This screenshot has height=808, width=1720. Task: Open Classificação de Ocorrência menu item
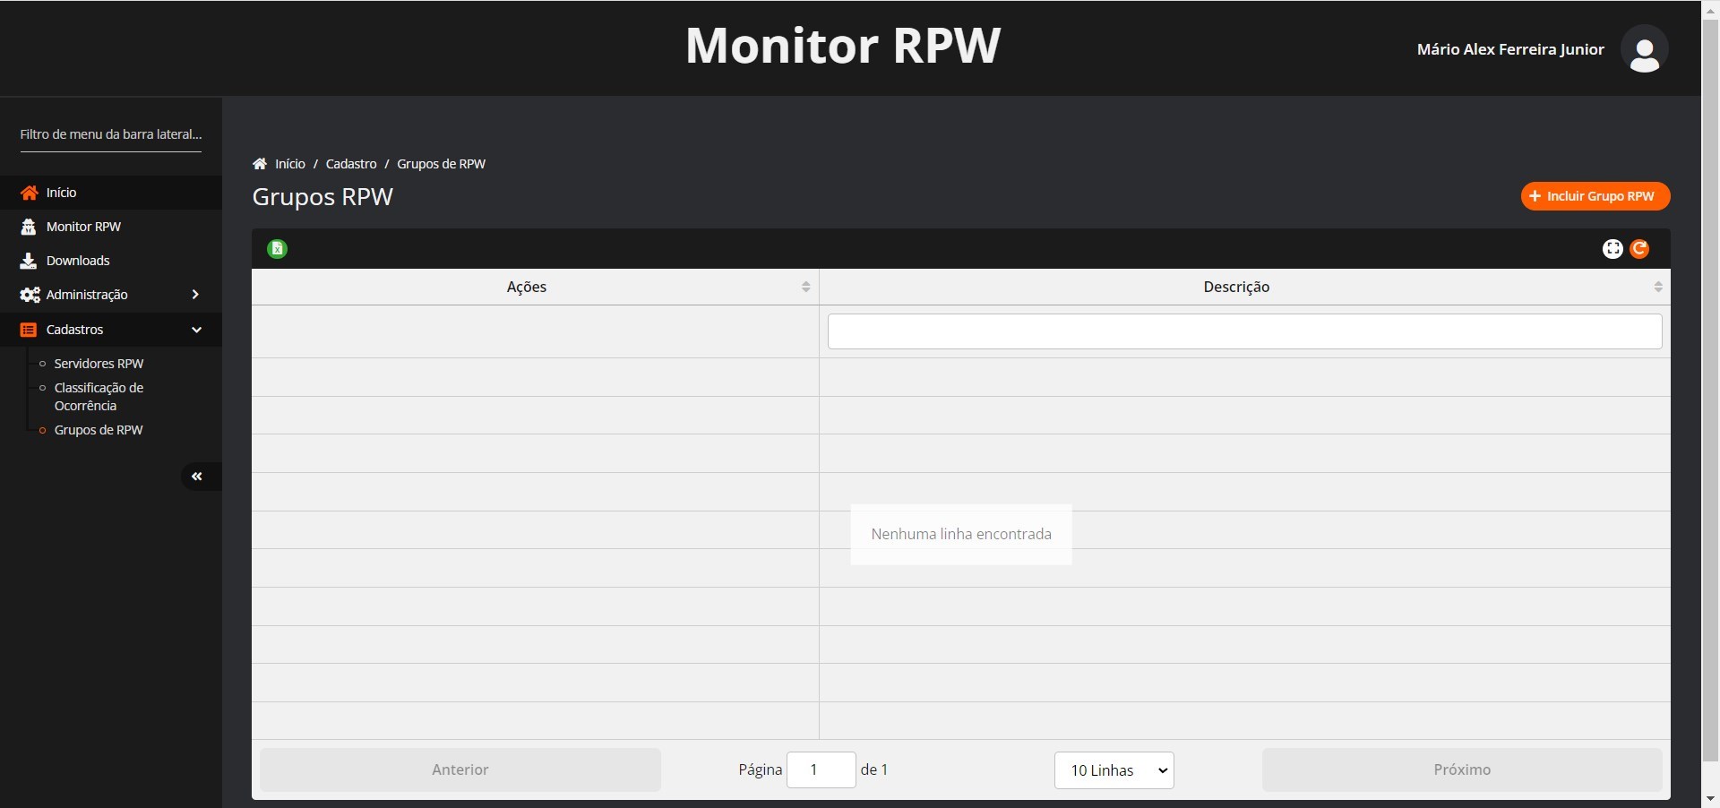[99, 397]
